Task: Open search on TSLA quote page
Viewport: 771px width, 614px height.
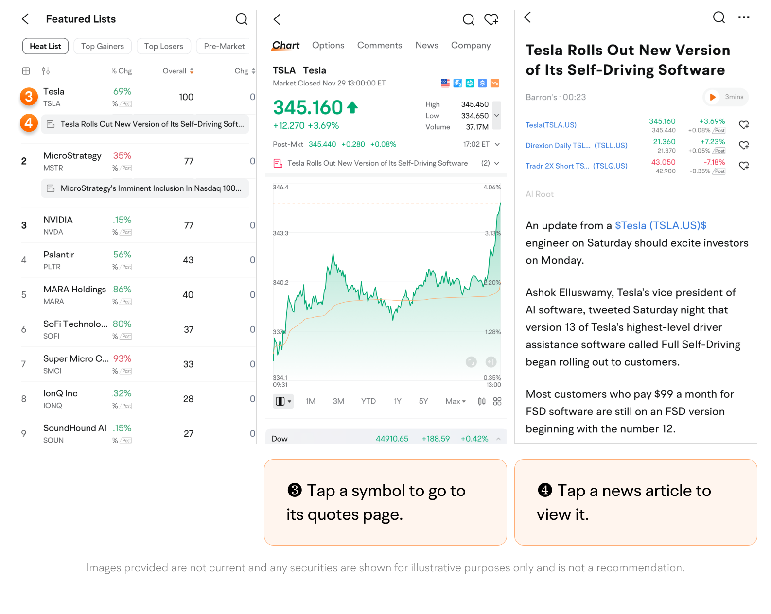Action: click(469, 19)
